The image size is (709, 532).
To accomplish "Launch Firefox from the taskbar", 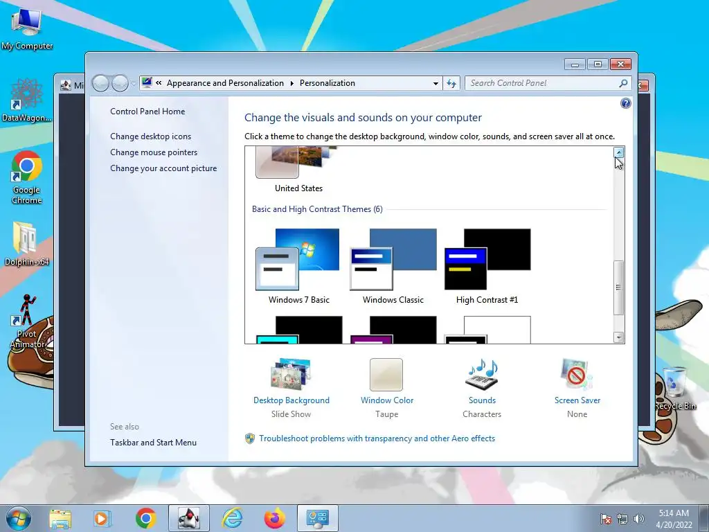I will (x=275, y=518).
